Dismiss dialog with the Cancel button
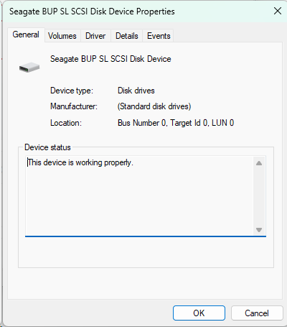Screen dimensions: 287x327 (x=257, y=313)
